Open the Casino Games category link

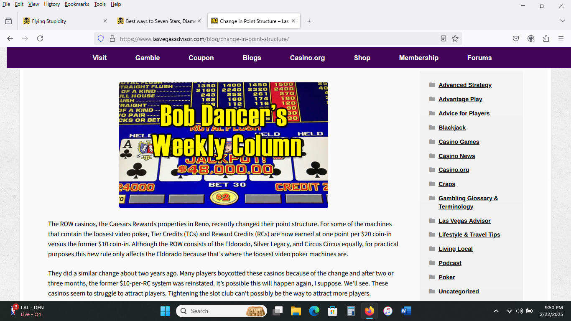point(459,142)
